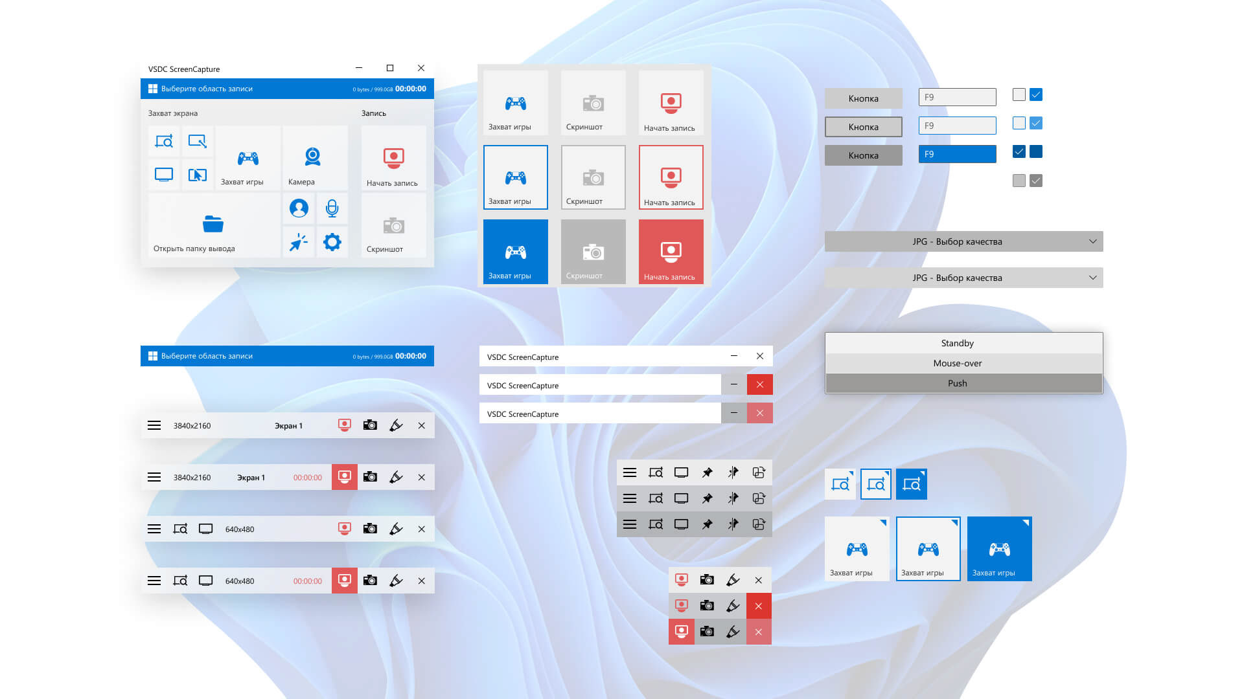Select the rectangular region capture icon
This screenshot has width=1244, height=699.
pos(164,140)
